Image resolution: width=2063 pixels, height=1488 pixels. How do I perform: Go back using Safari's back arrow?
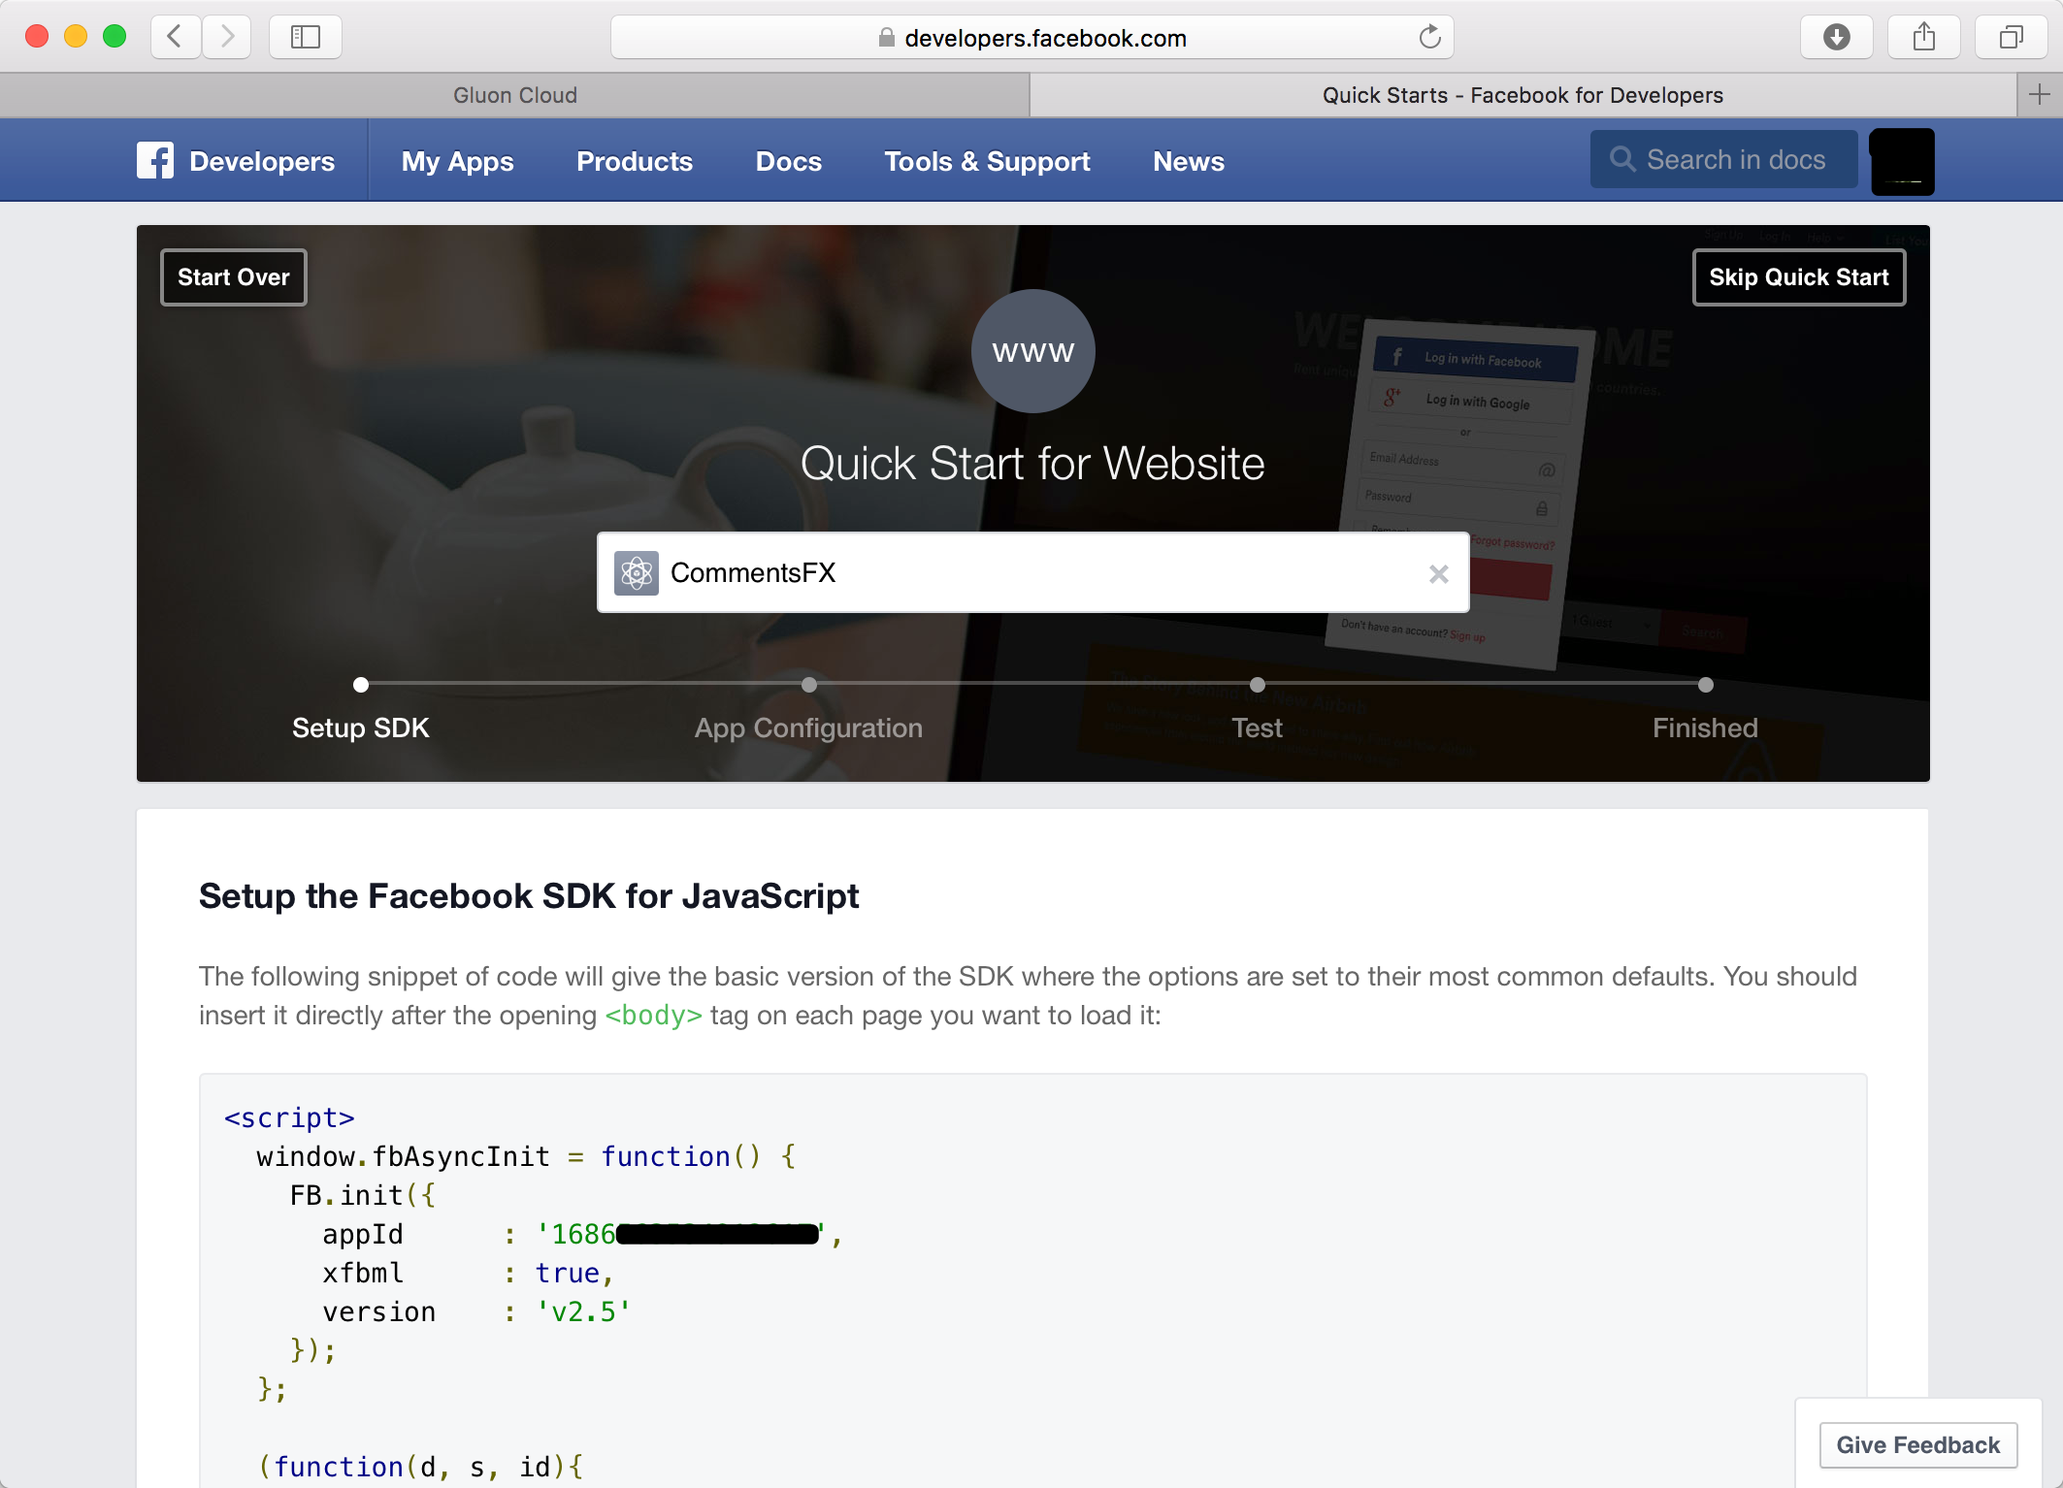(x=176, y=37)
